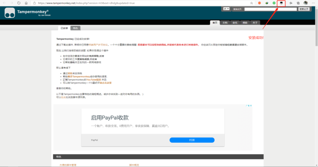Click the 搜索此页 search button

304,9
